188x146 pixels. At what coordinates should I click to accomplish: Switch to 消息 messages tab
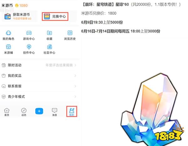[x=55, y=112]
